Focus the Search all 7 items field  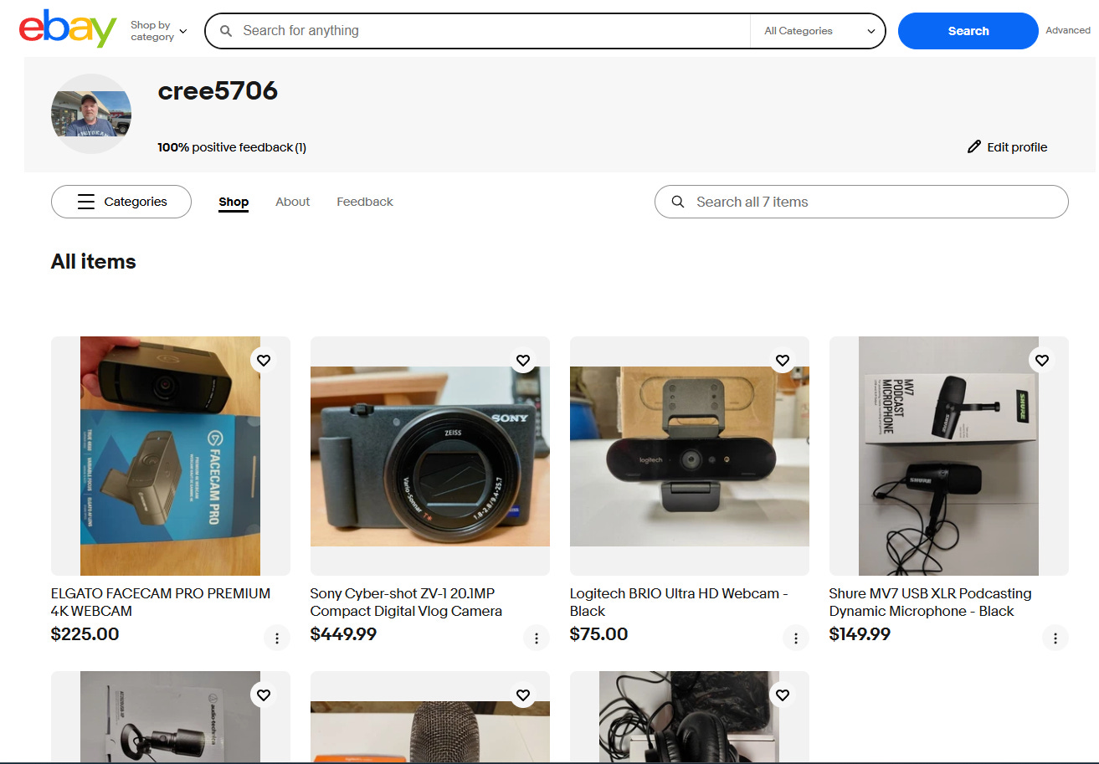[861, 202]
